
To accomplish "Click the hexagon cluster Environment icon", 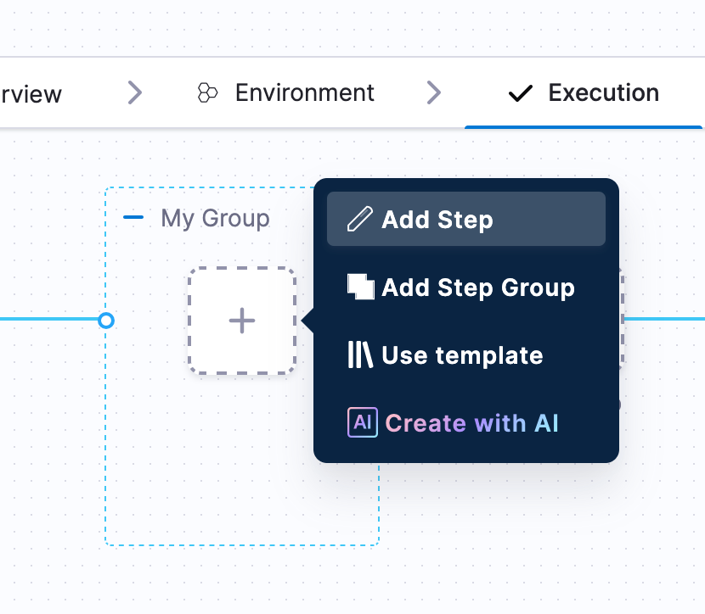I will pyautogui.click(x=207, y=92).
